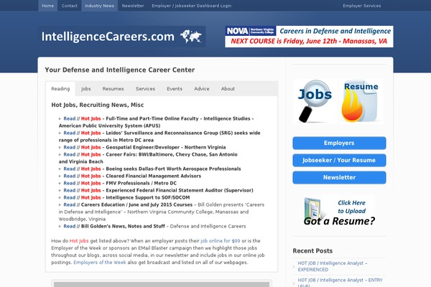Switch to the About tab

[228, 89]
